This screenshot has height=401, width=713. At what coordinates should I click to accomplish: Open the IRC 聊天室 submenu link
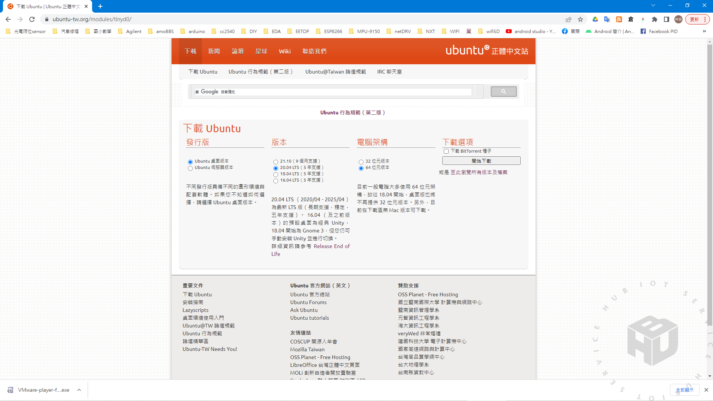pyautogui.click(x=389, y=72)
